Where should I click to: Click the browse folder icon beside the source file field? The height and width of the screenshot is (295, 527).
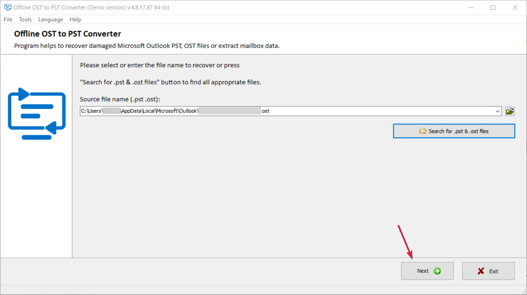(x=510, y=111)
